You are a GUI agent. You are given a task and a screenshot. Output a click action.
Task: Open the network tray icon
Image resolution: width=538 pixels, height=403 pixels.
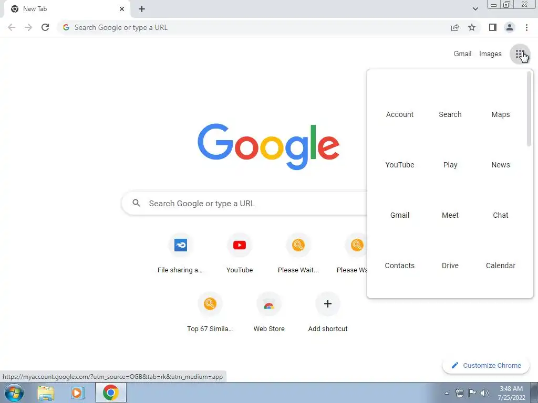[x=459, y=393]
